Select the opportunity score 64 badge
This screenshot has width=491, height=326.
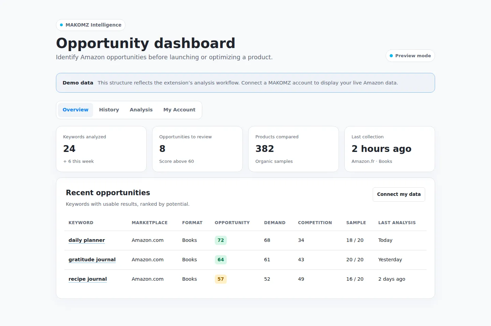pos(221,260)
